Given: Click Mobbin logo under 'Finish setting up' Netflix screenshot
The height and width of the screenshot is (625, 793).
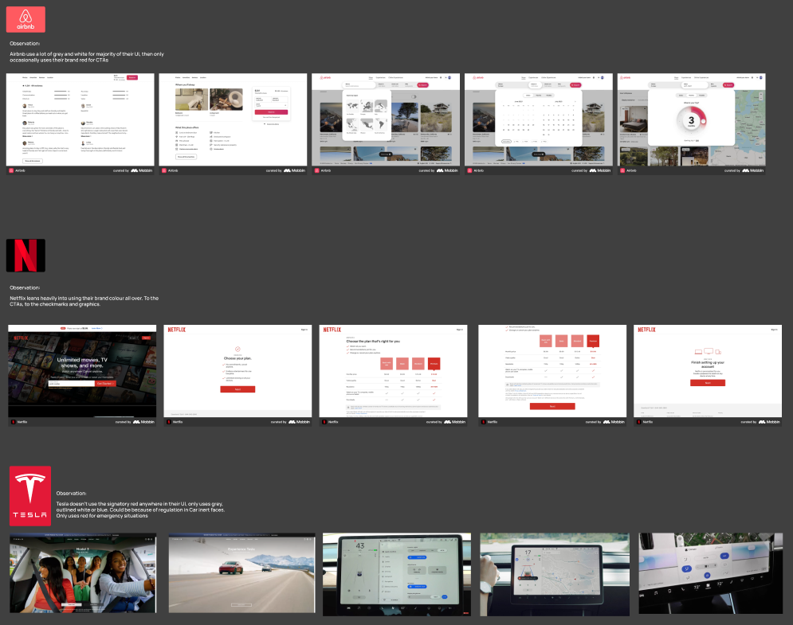Looking at the screenshot, I should 769,422.
